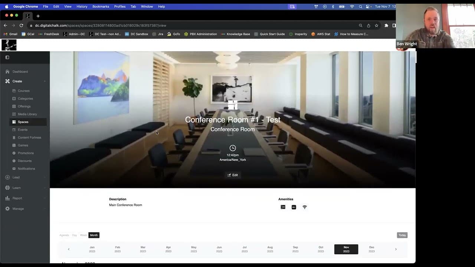
Task: Open the DC Sandbox bookmark
Action: [x=136, y=34]
